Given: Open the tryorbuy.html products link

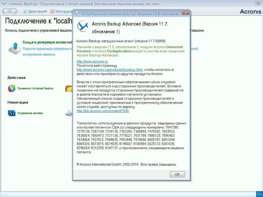Looking at the screenshot, I should tap(109, 70).
